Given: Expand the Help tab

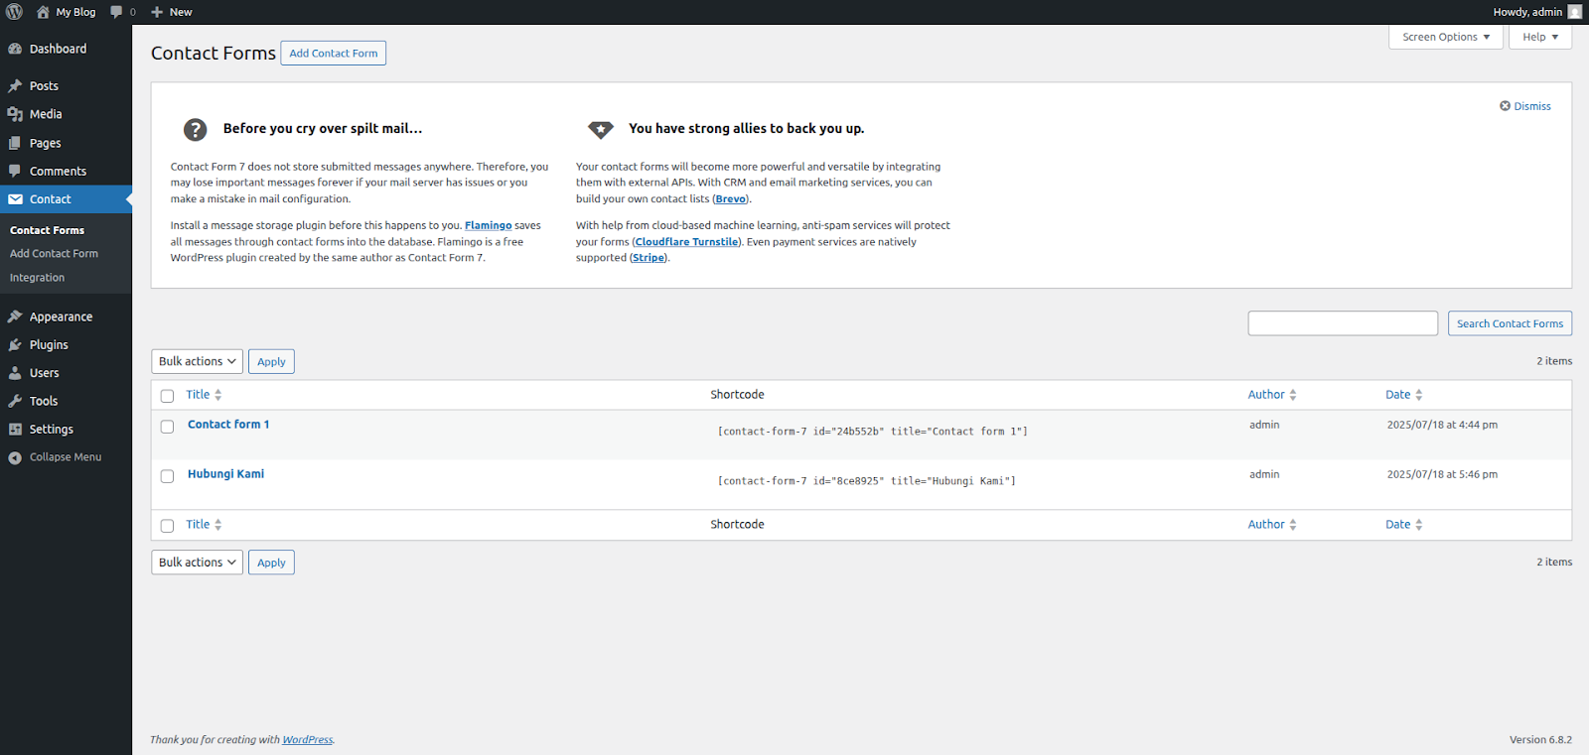Looking at the screenshot, I should pyautogui.click(x=1539, y=37).
